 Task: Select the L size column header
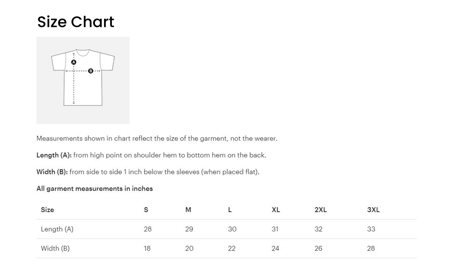[230, 210]
